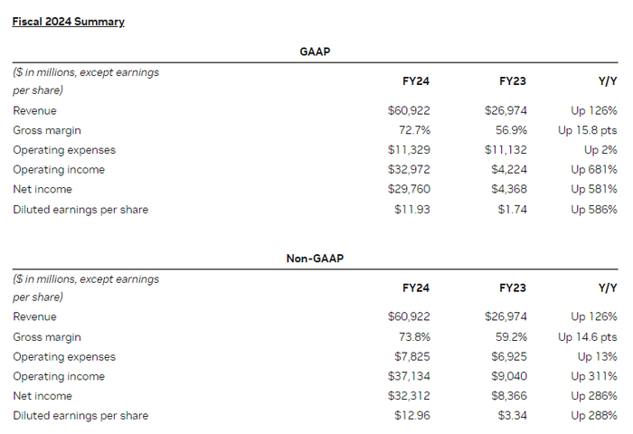Click the underlined Fiscal 2024 Summary heading
The image size is (633, 434).
(x=69, y=22)
